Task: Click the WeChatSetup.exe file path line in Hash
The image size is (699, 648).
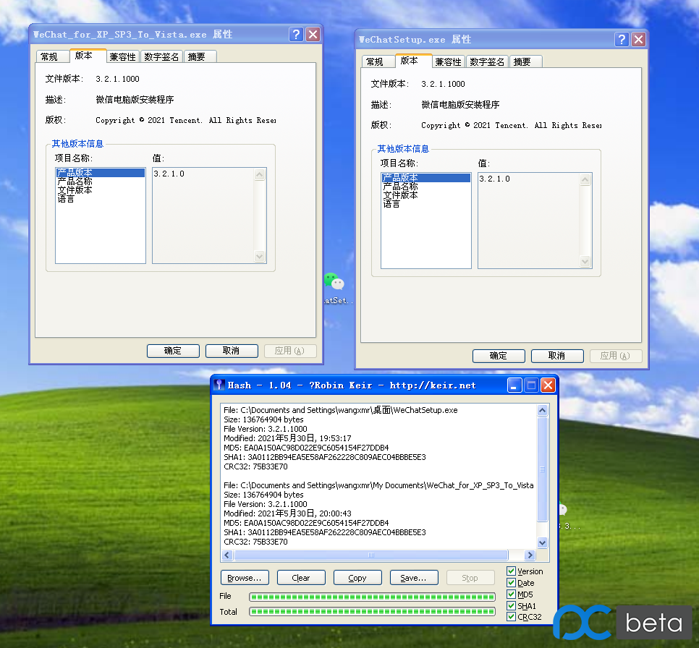Action: 341,410
